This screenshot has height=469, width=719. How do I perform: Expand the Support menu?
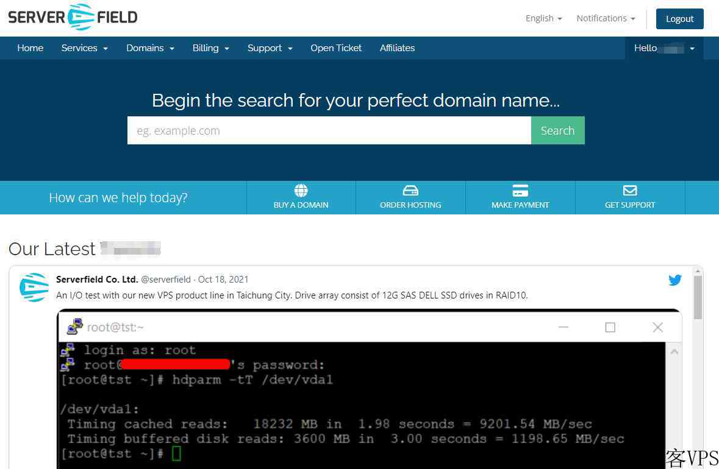click(x=270, y=48)
